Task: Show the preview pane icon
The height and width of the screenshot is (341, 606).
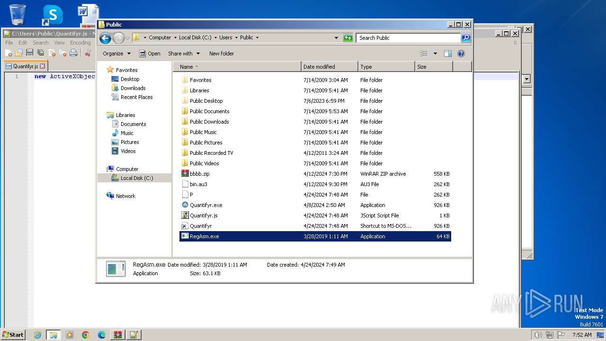Action: pyautogui.click(x=448, y=54)
